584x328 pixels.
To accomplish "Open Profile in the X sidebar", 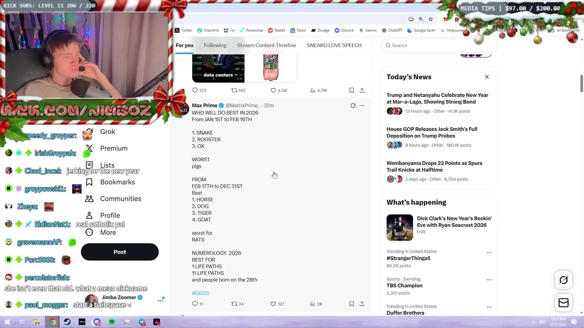I will point(103,215).
